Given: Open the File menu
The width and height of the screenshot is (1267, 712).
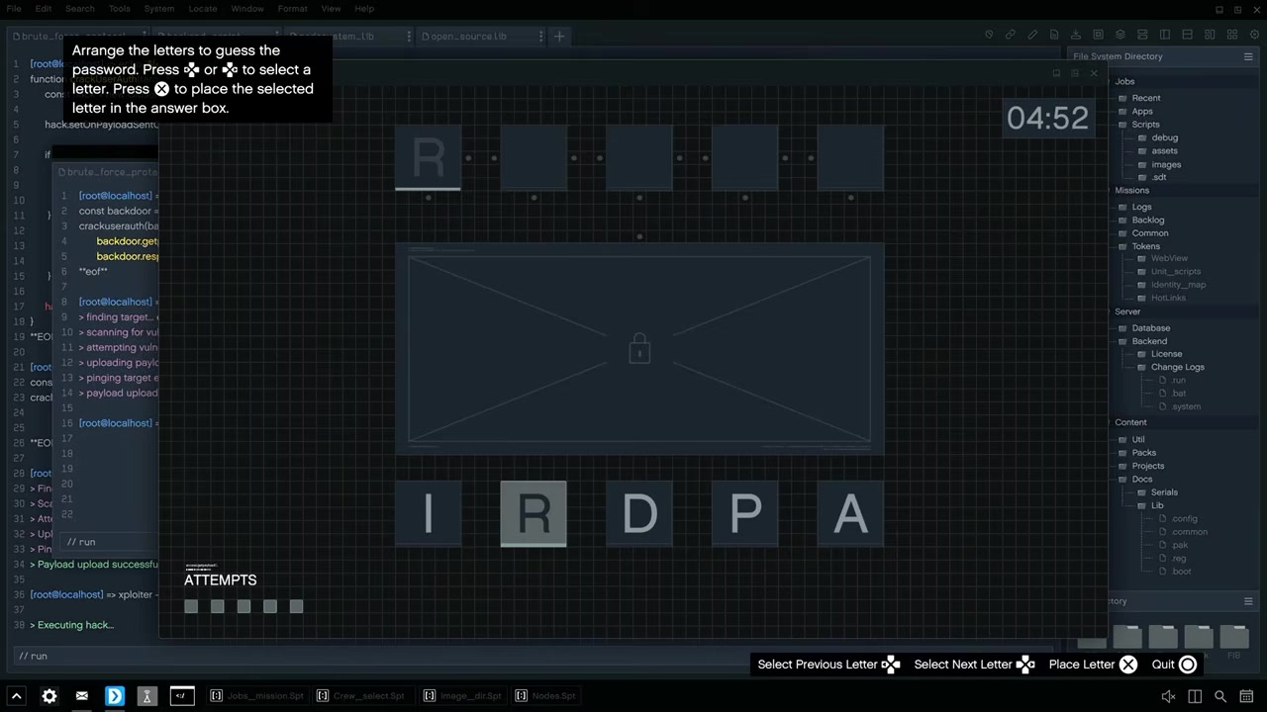Looking at the screenshot, I should pyautogui.click(x=14, y=9).
